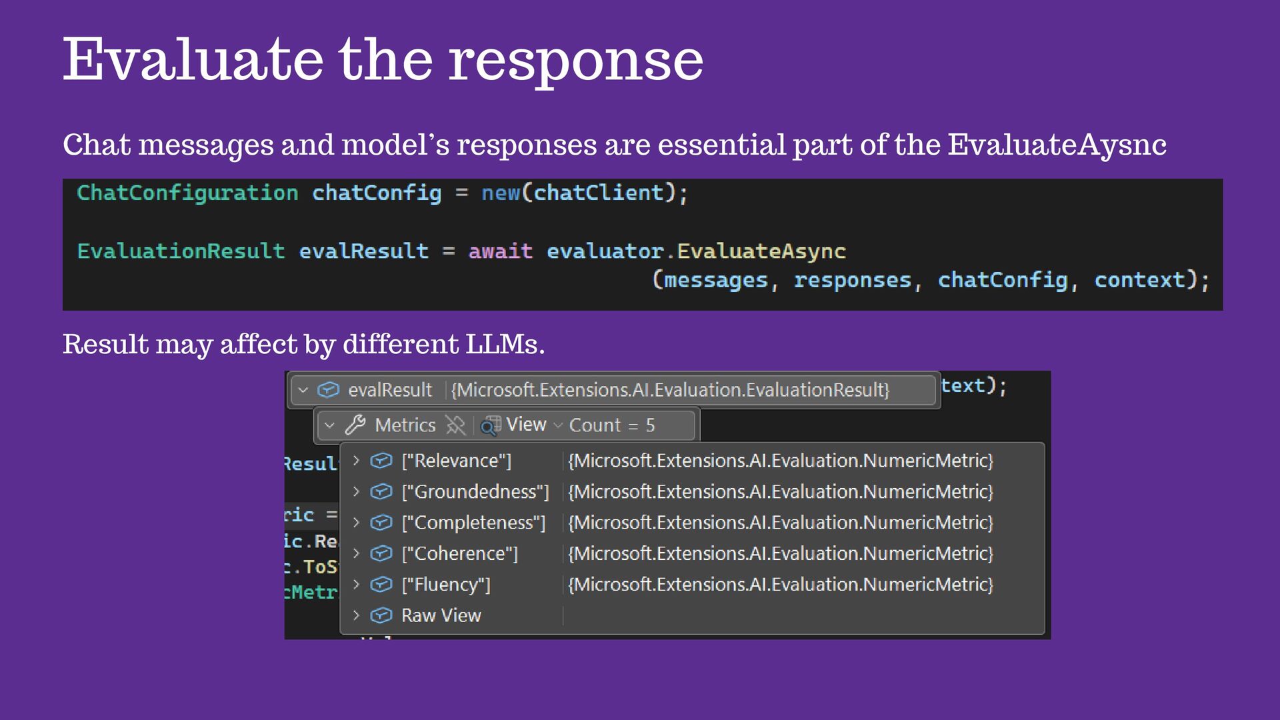The width and height of the screenshot is (1280, 720).
Task: Click the cube icon beside Raw View
Action: [x=381, y=615]
